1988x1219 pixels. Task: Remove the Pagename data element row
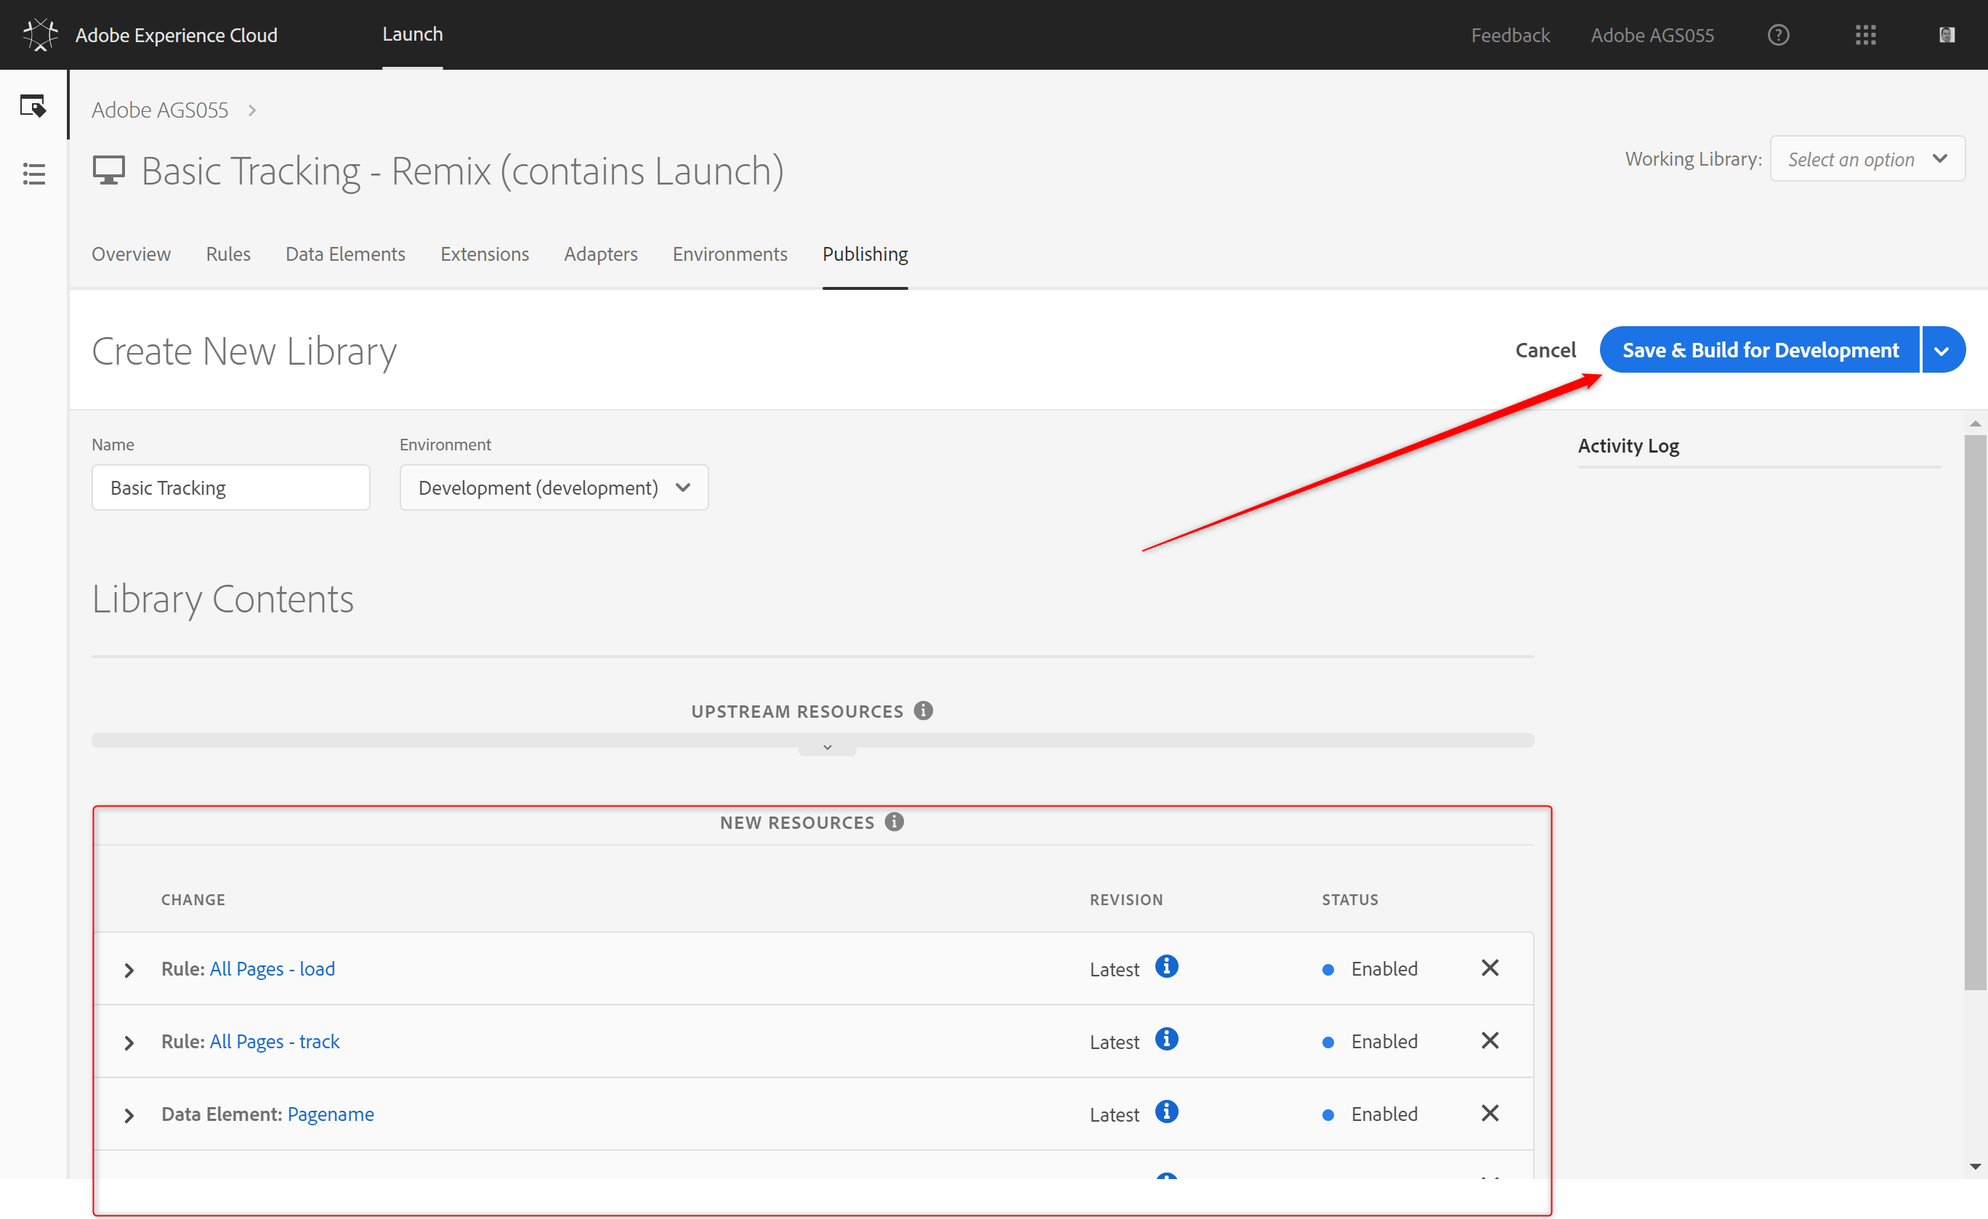[1490, 1114]
